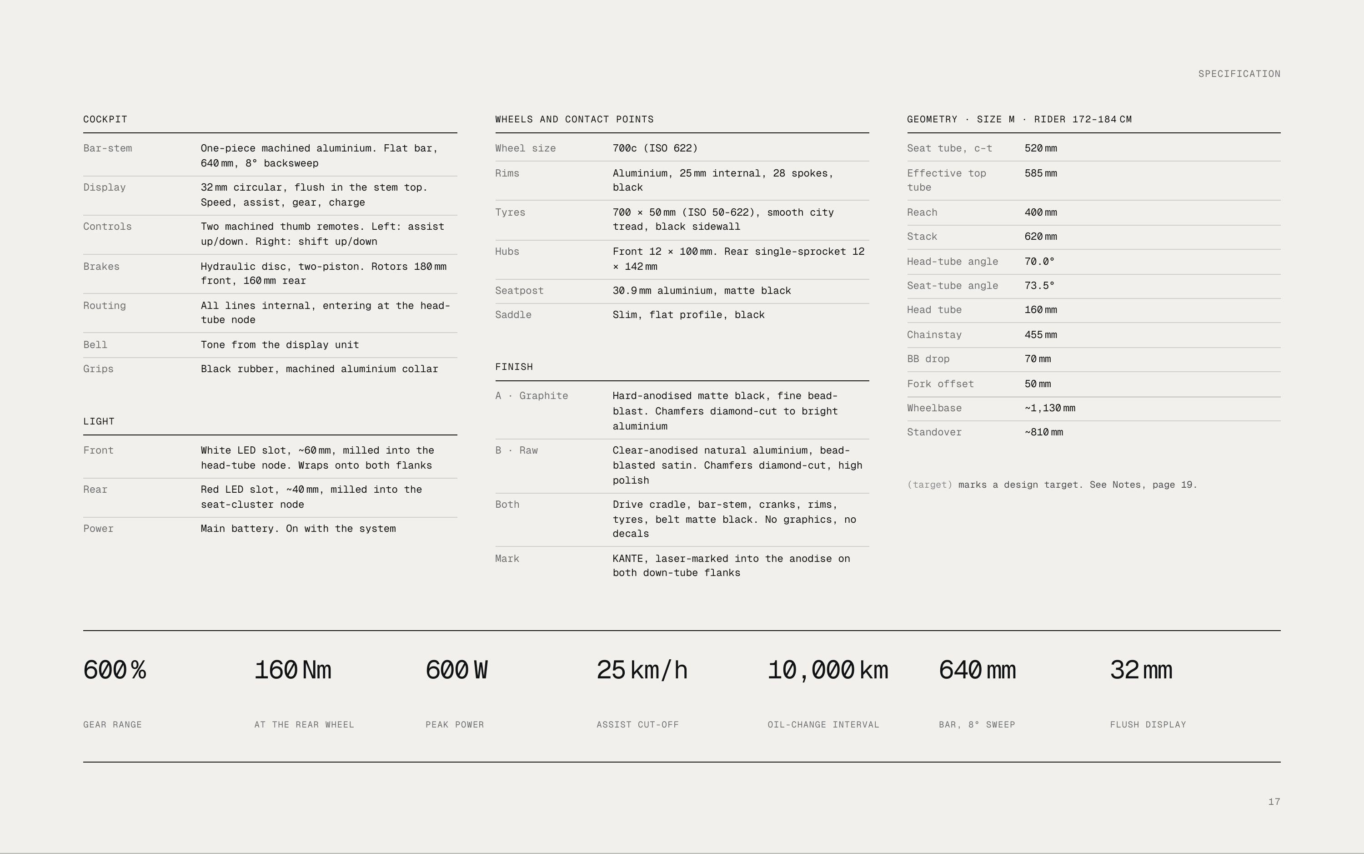Select '32 mm circular, flush in the stem top' text
The width and height of the screenshot is (1364, 854).
314,187
